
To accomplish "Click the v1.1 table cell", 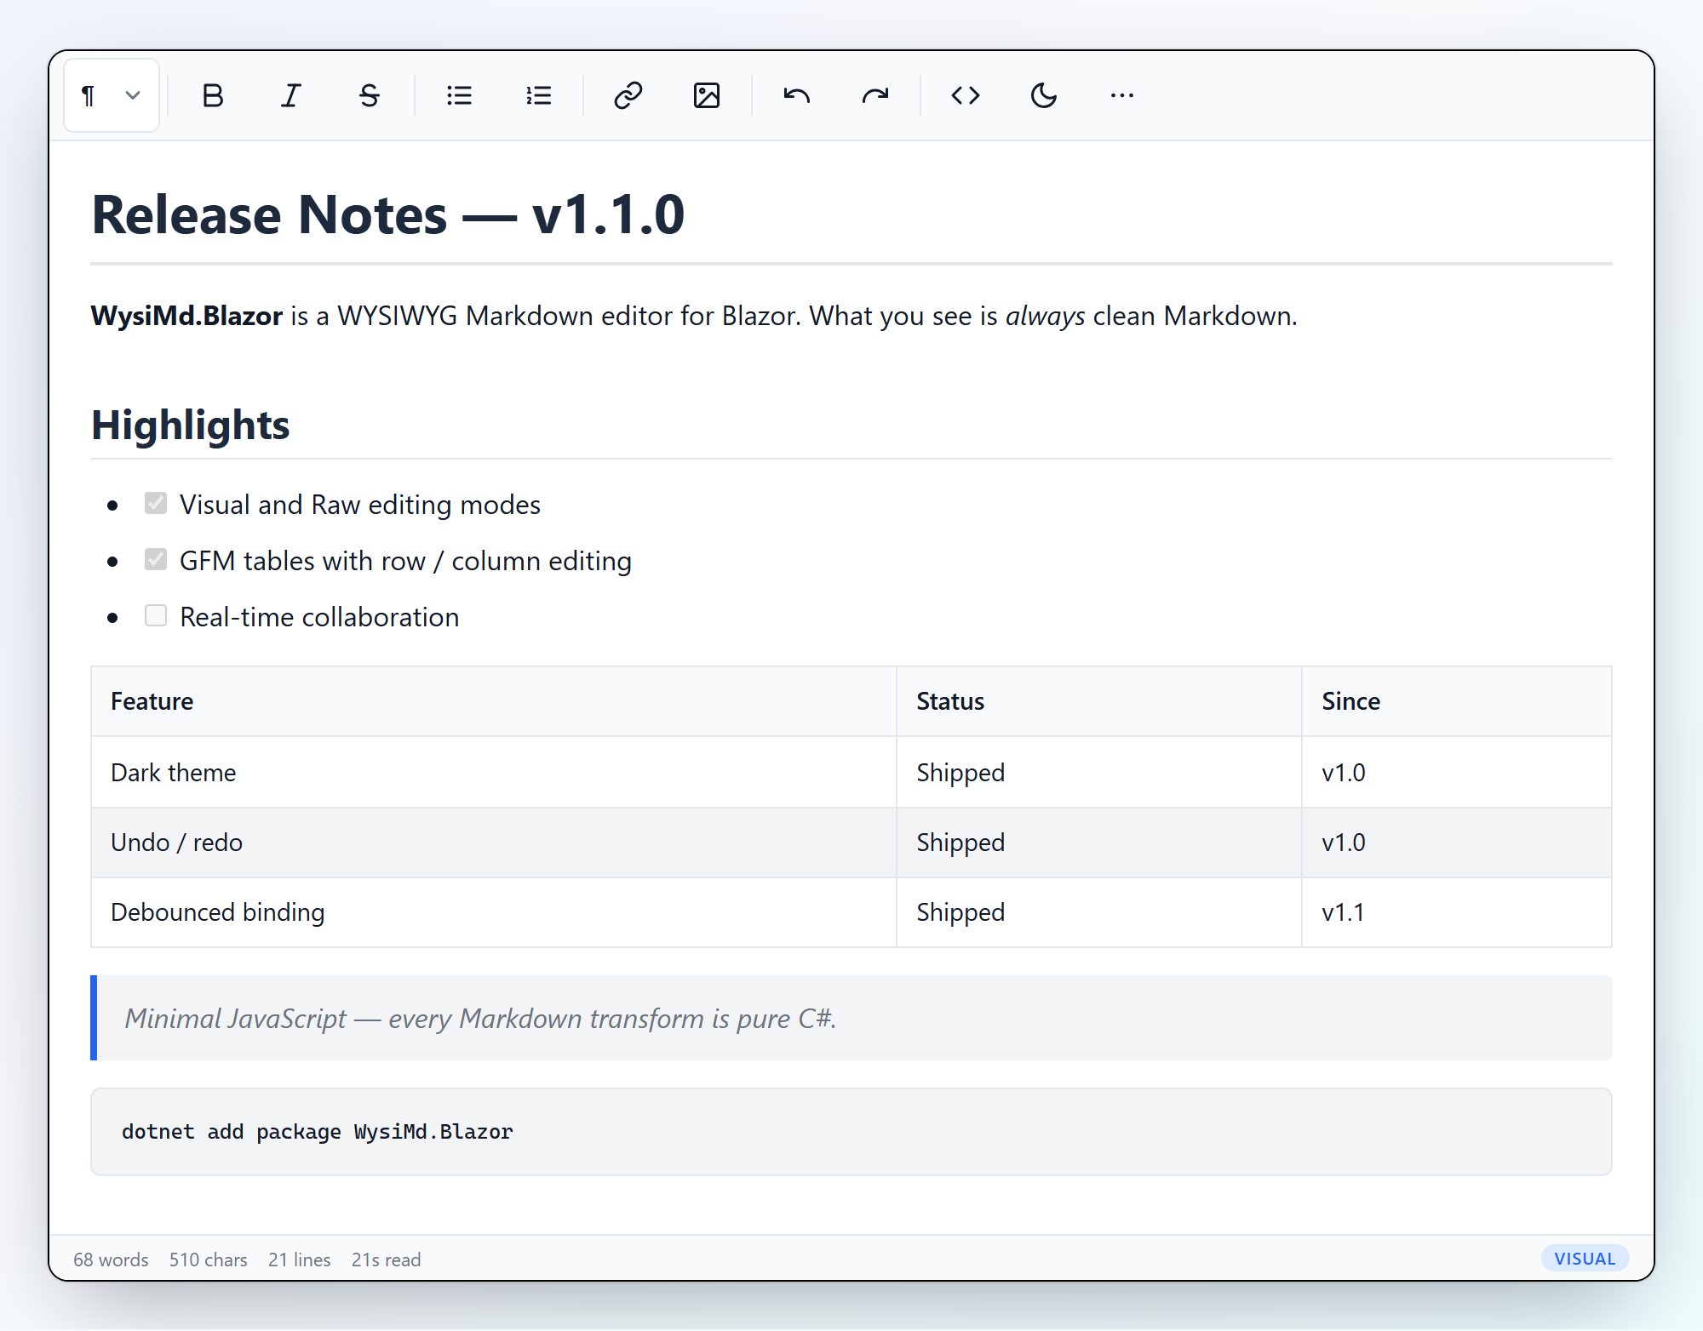I will (x=1456, y=912).
